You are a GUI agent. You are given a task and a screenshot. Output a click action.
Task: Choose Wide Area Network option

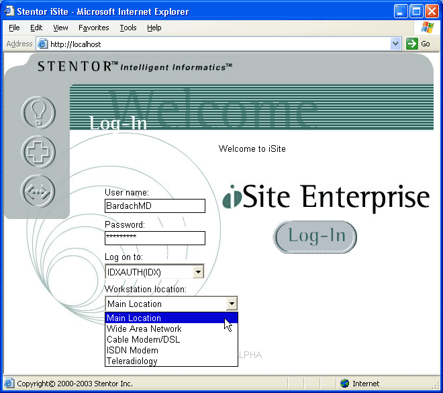[x=144, y=329]
